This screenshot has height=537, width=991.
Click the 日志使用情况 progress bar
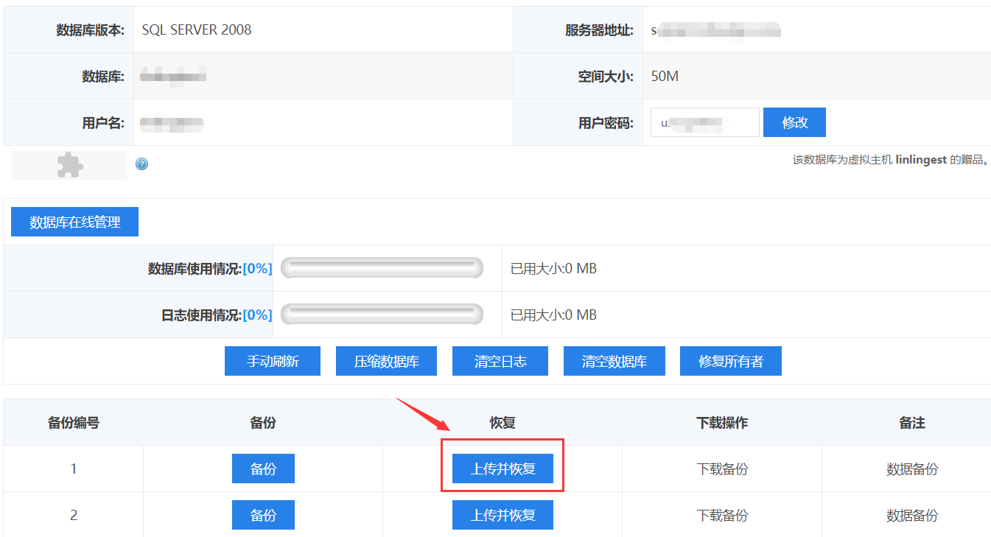[x=382, y=315]
